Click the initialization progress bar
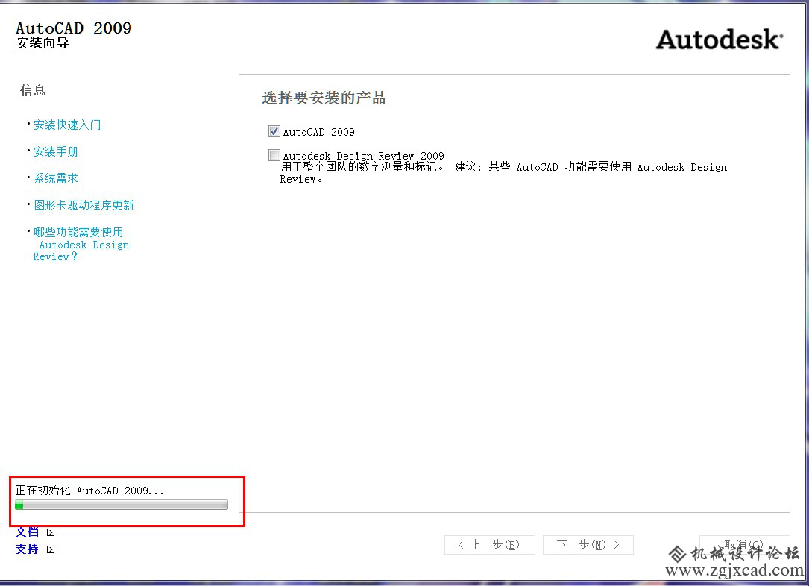The image size is (809, 586). [x=122, y=505]
